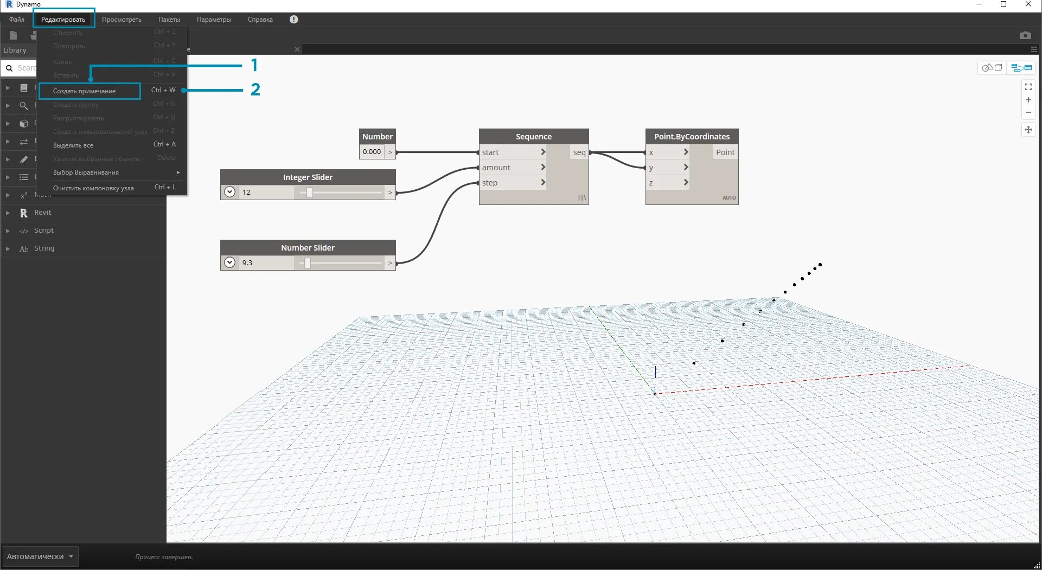1042x570 pixels.
Task: Click the cube geometry category icon
Action: coord(24,124)
